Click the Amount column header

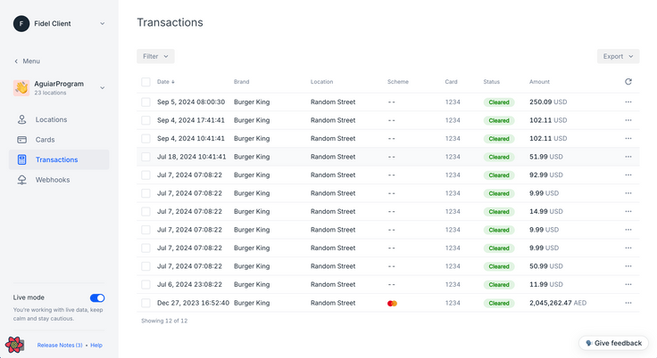pos(539,82)
